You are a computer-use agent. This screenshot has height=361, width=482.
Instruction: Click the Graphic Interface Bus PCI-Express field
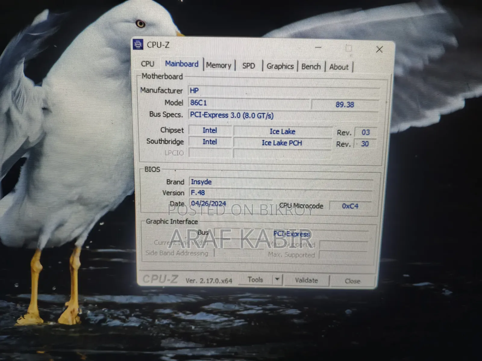coord(292,234)
